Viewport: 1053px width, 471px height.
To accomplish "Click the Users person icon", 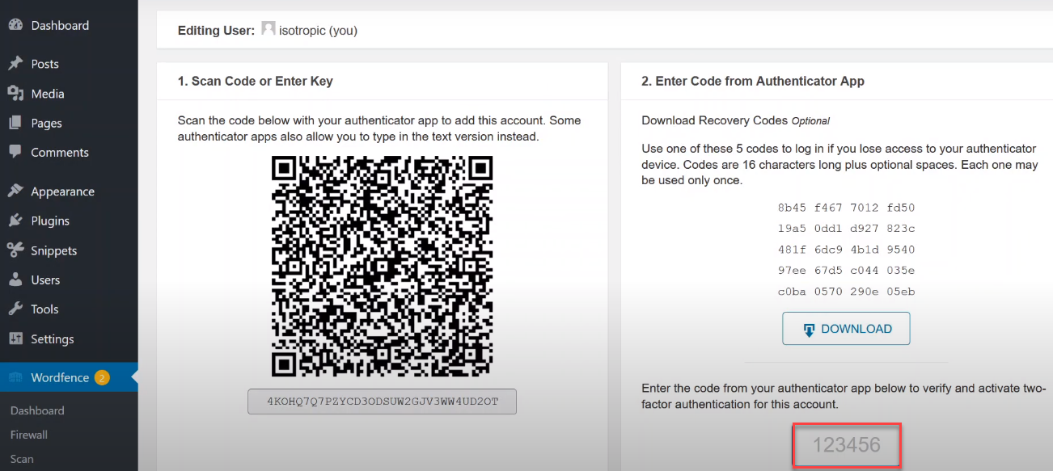I will [x=15, y=280].
